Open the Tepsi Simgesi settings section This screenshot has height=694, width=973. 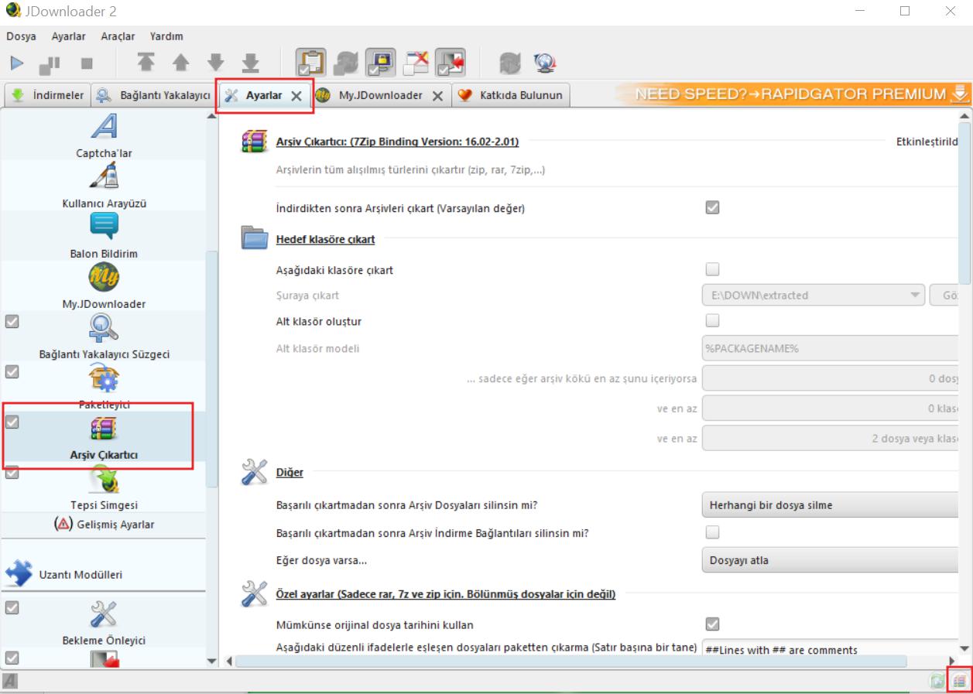click(x=104, y=487)
